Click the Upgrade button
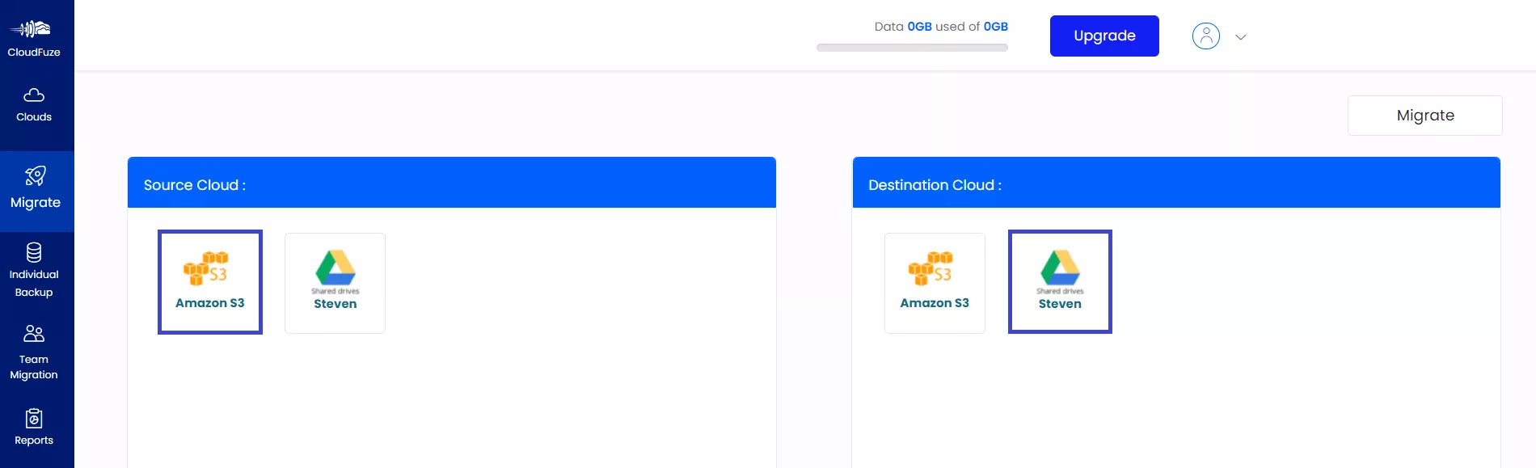Image resolution: width=1536 pixels, height=468 pixels. [x=1104, y=36]
